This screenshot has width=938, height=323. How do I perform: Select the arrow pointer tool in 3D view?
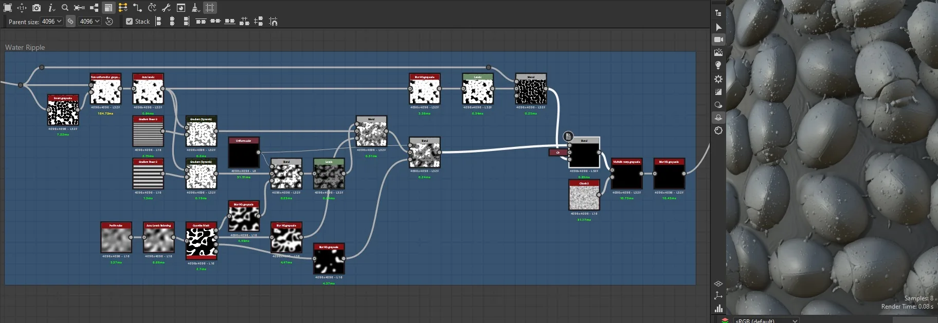click(718, 27)
